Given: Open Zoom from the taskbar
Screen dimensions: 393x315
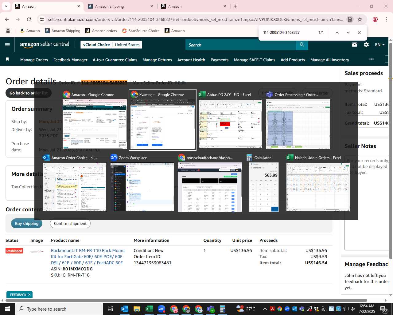Looking at the screenshot, I should [x=161, y=309].
